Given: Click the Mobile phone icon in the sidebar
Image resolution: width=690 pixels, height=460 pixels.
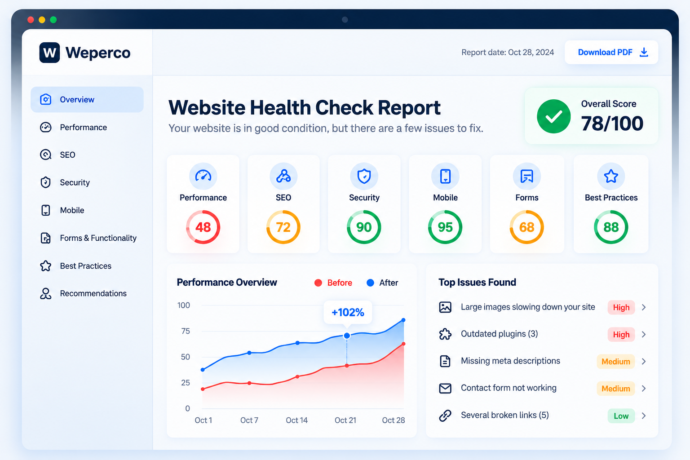Looking at the screenshot, I should pos(46,210).
